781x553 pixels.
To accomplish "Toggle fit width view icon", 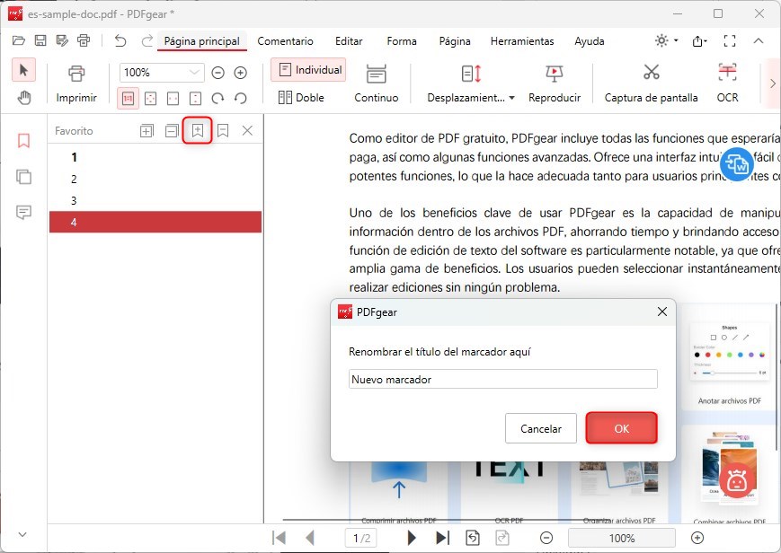I will point(173,99).
